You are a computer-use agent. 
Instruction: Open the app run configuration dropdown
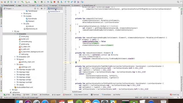(29, 2)
